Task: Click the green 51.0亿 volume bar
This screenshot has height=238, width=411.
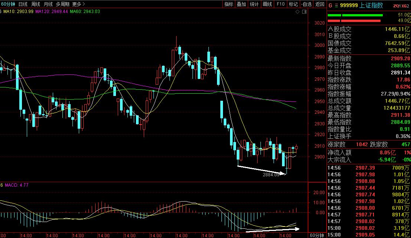Action: coord(355,15)
